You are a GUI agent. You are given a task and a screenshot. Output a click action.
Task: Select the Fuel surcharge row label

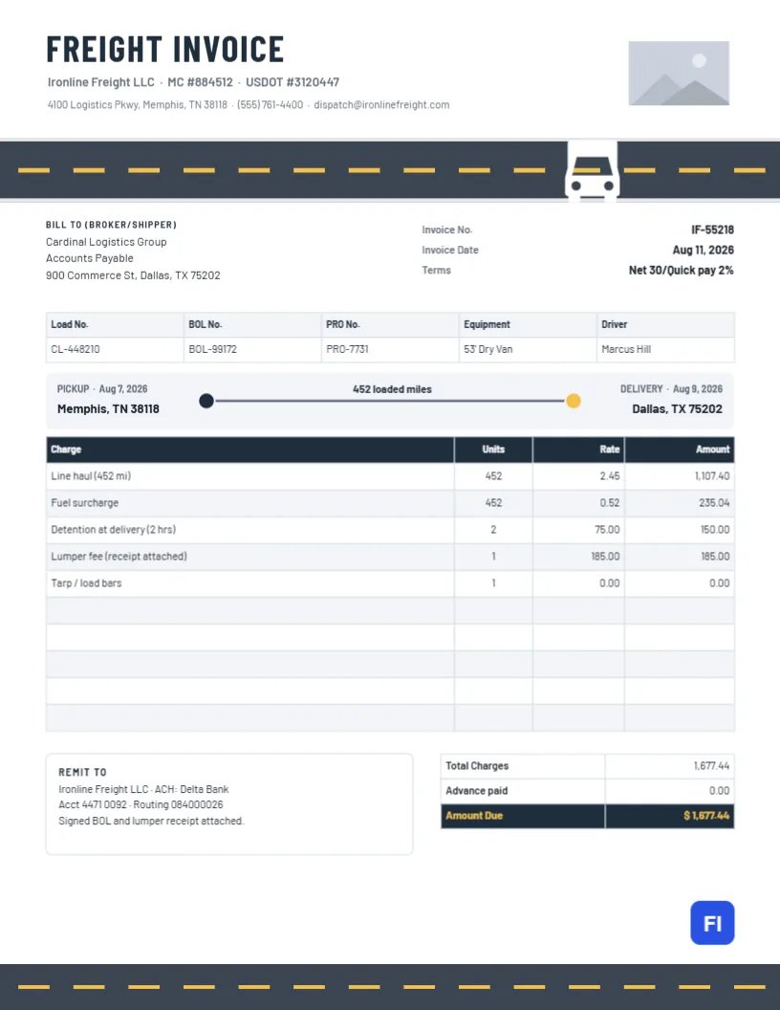coord(84,502)
